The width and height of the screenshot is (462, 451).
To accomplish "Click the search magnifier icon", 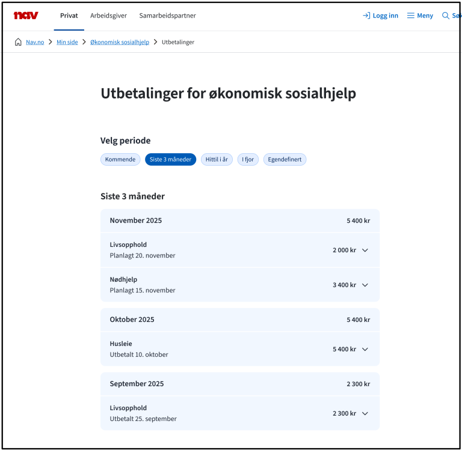I will [x=446, y=16].
